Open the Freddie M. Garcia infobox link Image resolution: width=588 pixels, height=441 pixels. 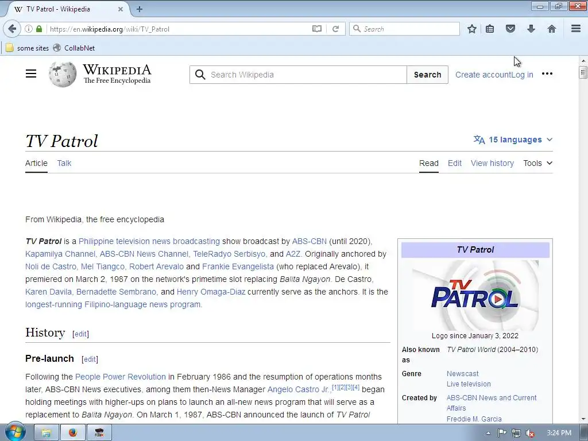(x=474, y=419)
